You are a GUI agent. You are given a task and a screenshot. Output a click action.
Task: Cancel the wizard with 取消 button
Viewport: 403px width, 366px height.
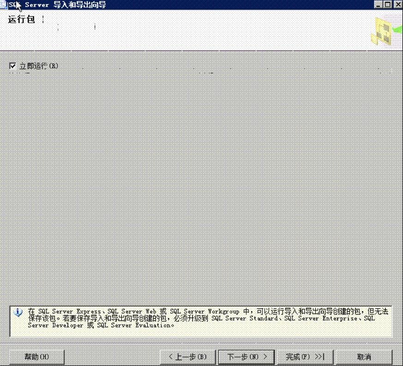point(364,357)
